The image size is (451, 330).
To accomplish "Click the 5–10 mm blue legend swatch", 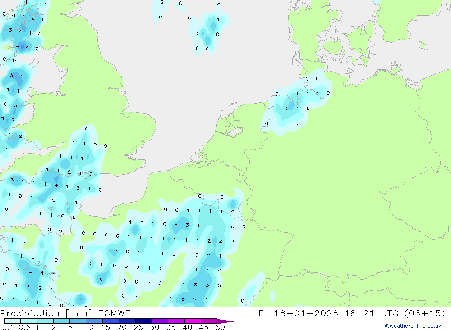I will coord(78,321).
